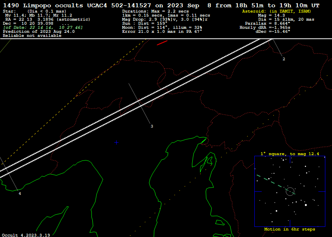
Task: Click the "Star: (Dia < 0.1 mas)" line
Action: click(x=34, y=11)
